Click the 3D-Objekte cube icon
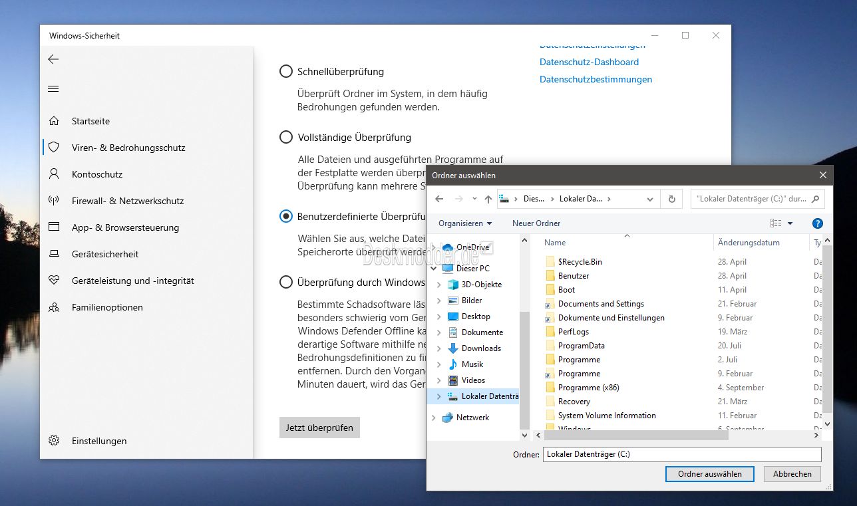The image size is (857, 506). pos(453,285)
